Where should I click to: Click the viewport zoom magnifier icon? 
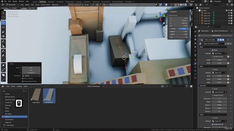click(x=164, y=23)
